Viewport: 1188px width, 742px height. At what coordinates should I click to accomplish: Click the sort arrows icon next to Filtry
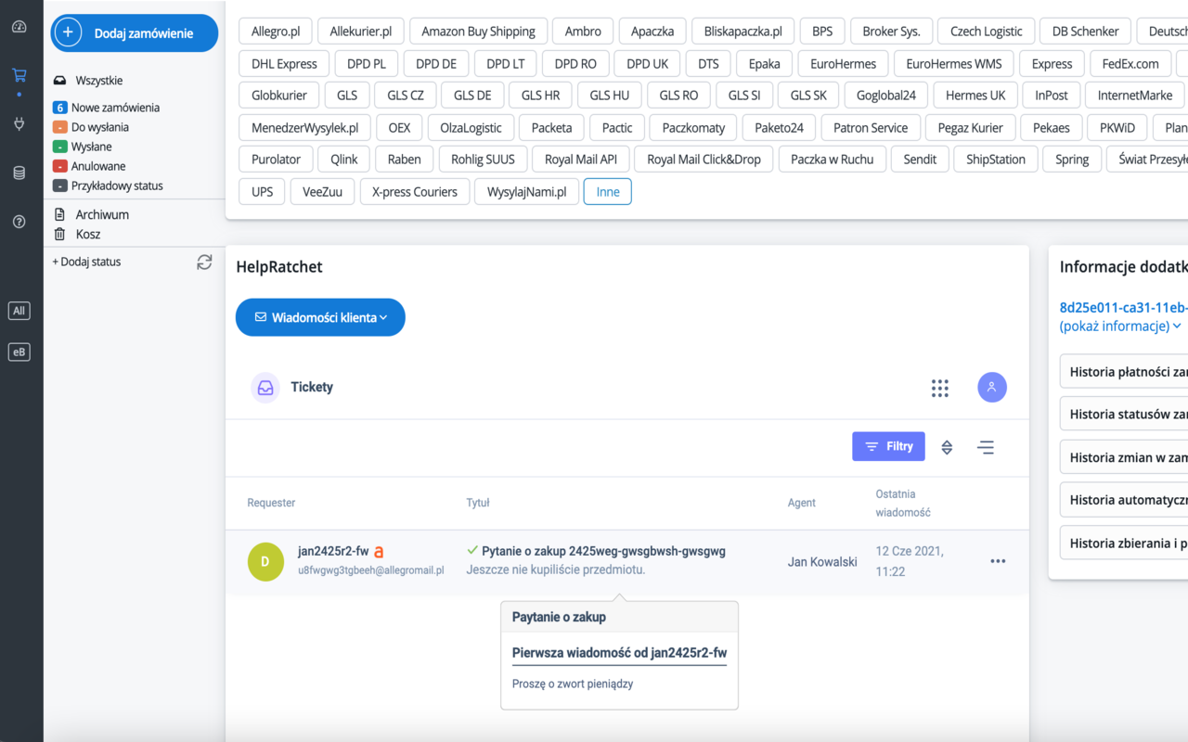[947, 447]
